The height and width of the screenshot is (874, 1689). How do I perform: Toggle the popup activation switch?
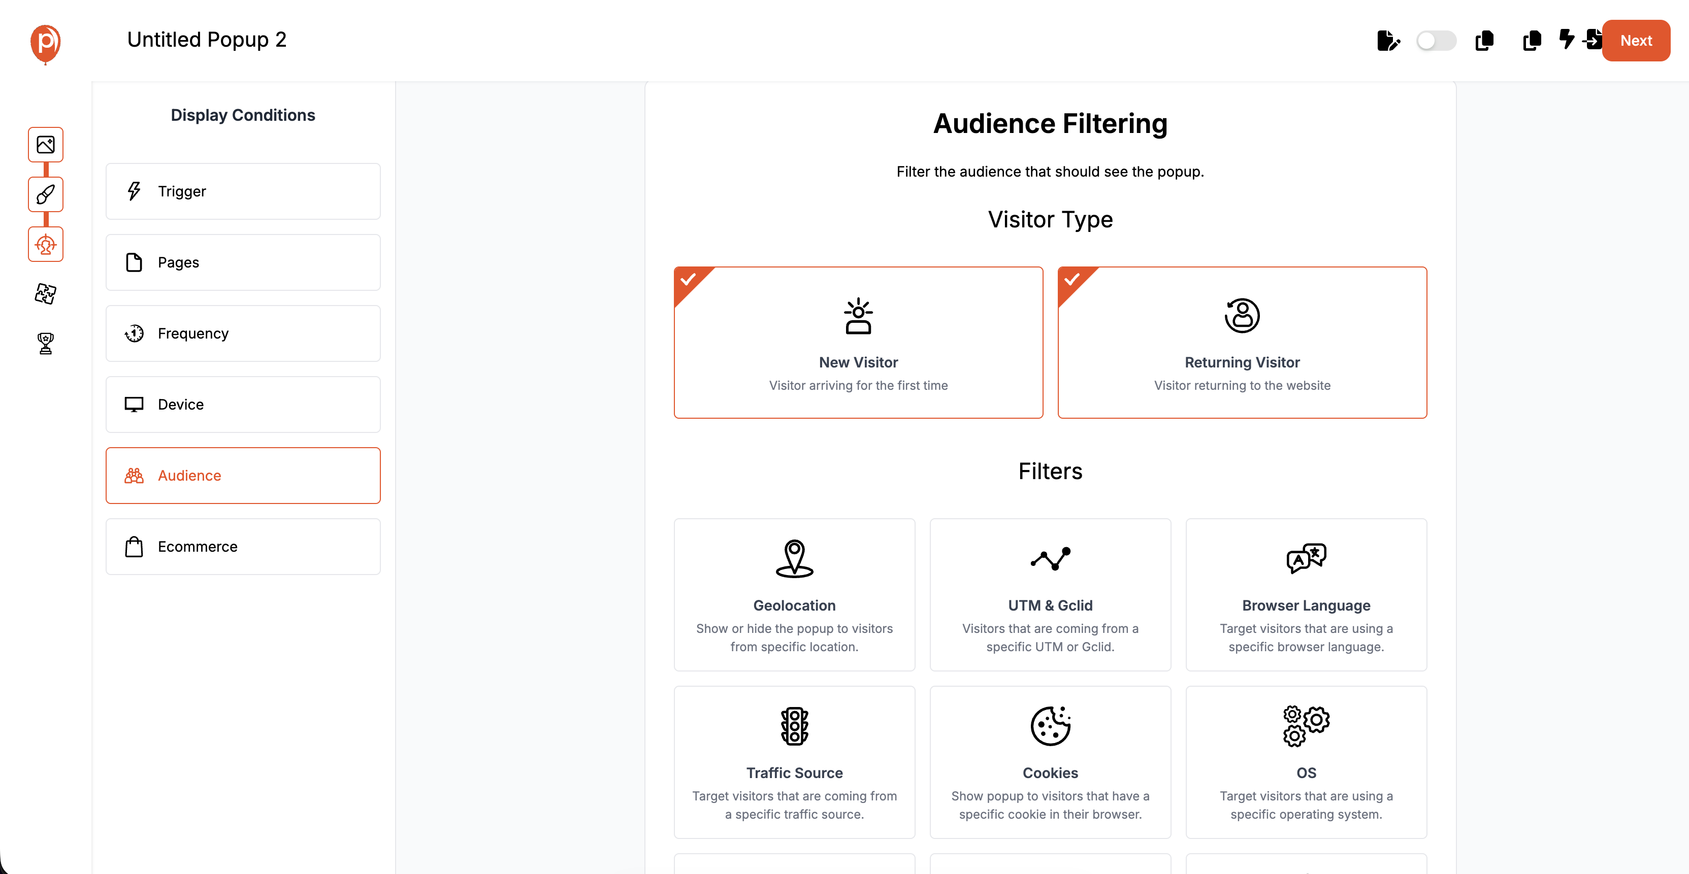(x=1437, y=41)
